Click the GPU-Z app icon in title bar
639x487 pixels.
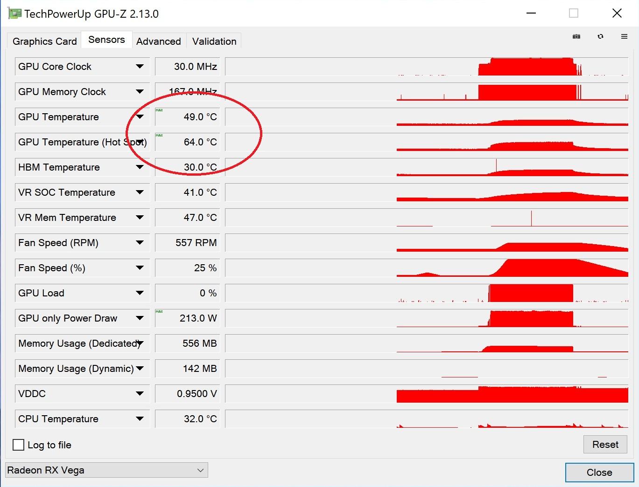pos(15,14)
